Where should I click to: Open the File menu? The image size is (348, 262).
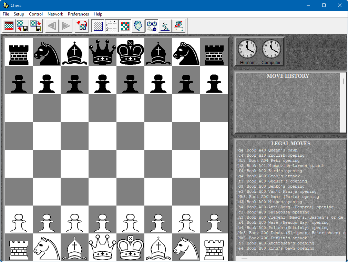(x=6, y=14)
